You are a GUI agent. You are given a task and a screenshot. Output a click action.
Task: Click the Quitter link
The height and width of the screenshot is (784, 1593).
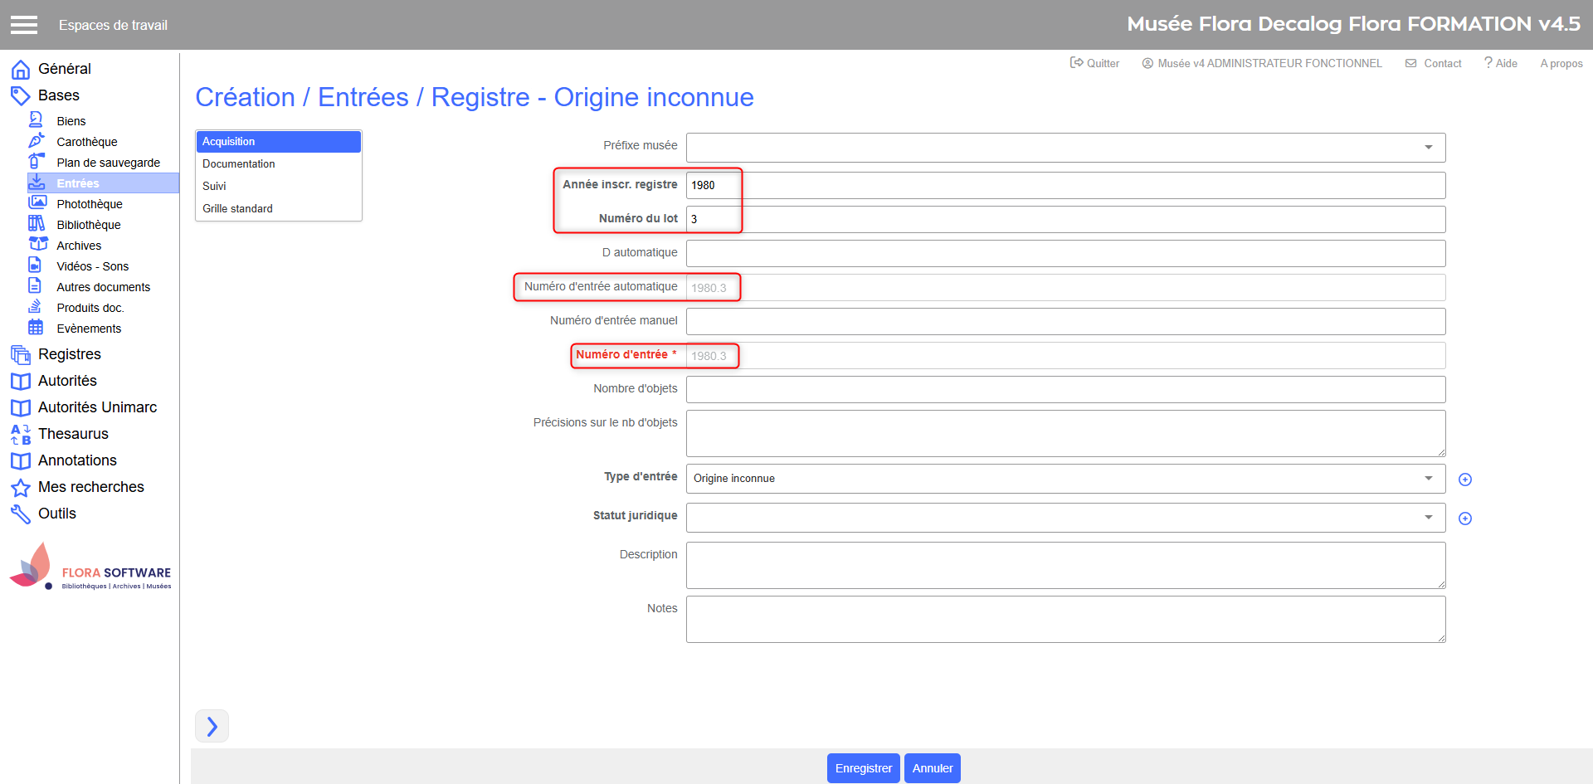(1094, 63)
